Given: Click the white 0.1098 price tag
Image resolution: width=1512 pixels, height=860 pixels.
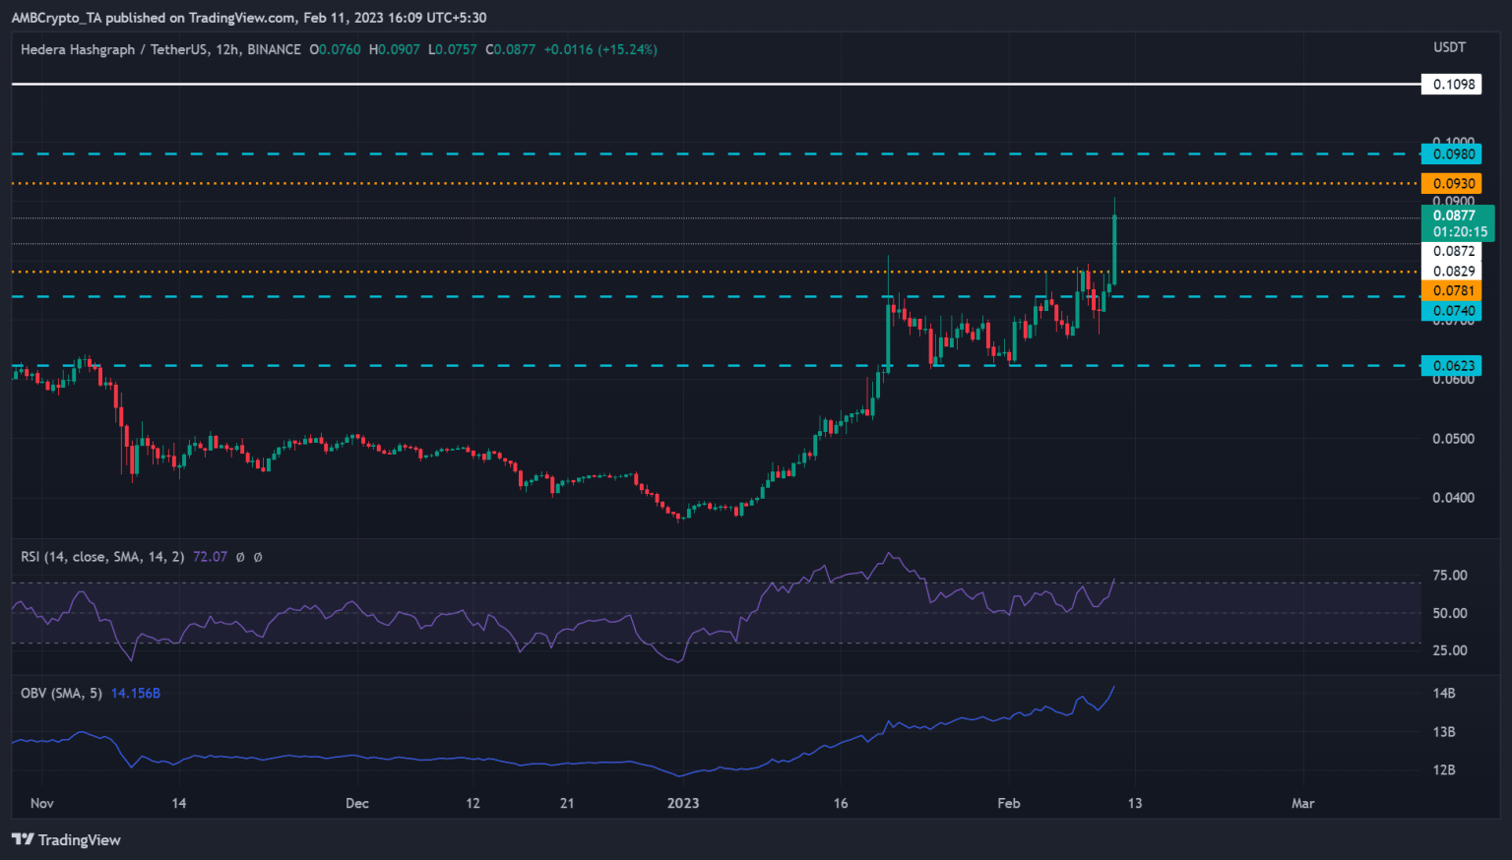Looking at the screenshot, I should click(1453, 85).
